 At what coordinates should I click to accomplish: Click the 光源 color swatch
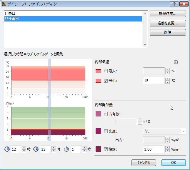pos(98,131)
